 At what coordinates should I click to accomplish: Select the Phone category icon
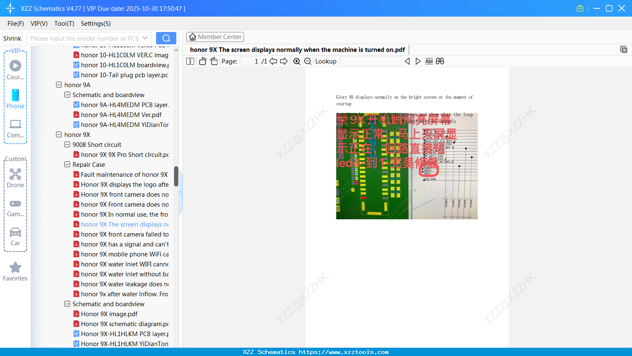click(x=15, y=99)
